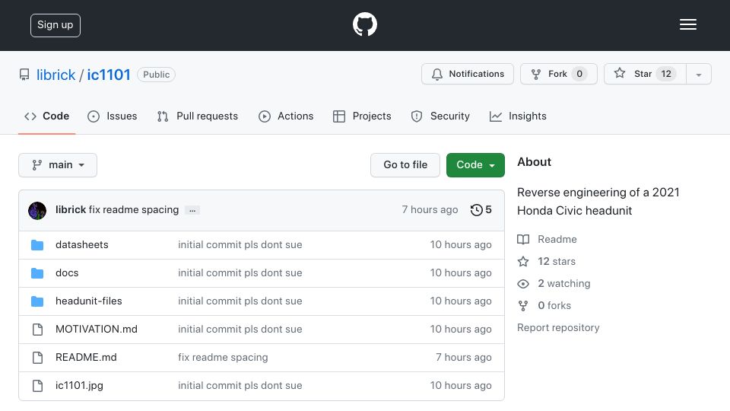Switch to the Insights tab

[518, 116]
